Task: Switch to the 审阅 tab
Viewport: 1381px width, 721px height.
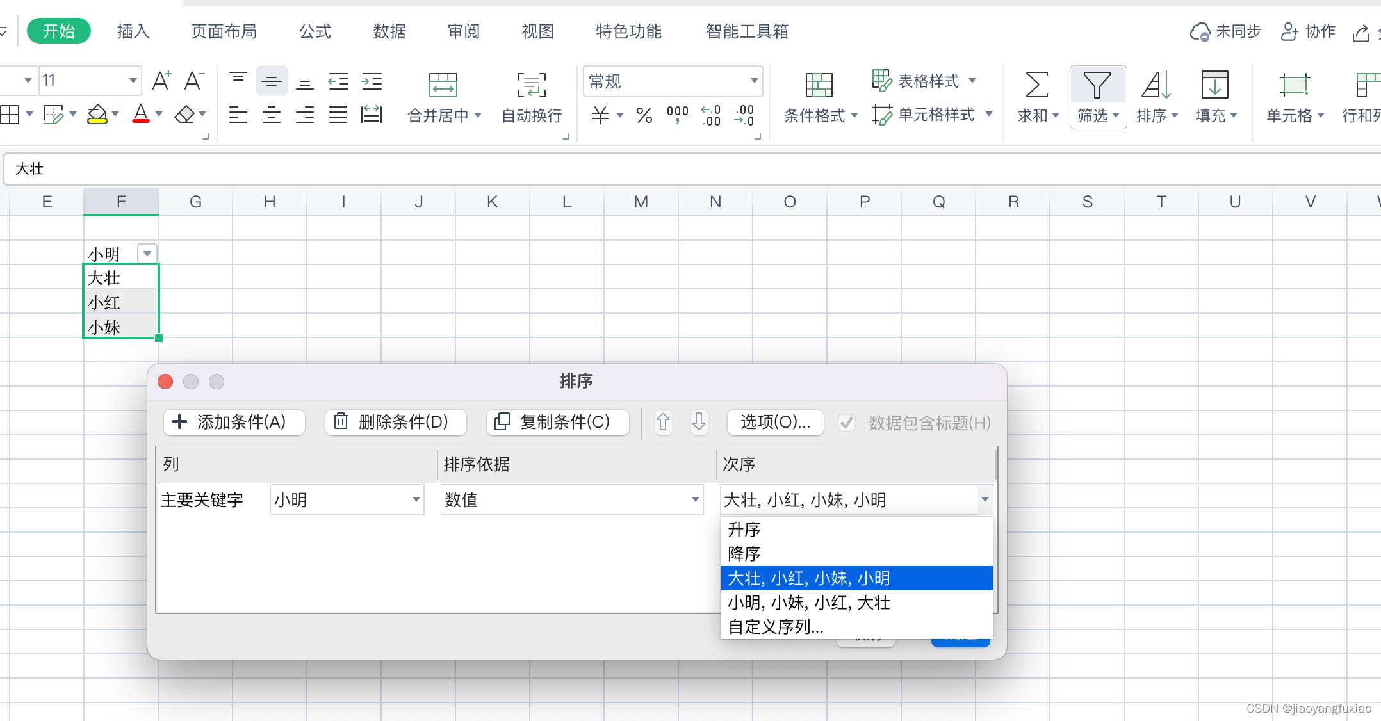Action: pyautogui.click(x=464, y=31)
